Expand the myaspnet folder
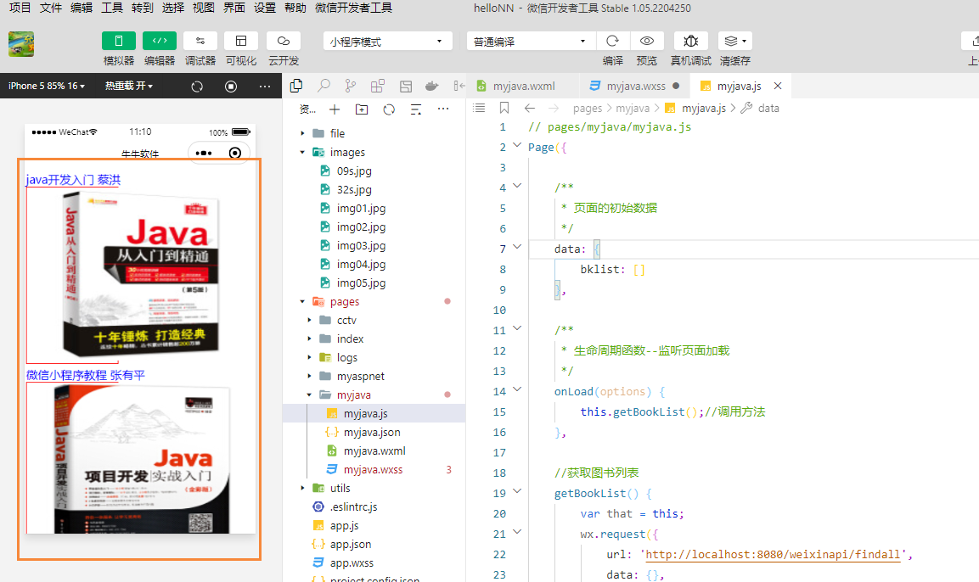This screenshot has height=582, width=979. click(x=309, y=376)
